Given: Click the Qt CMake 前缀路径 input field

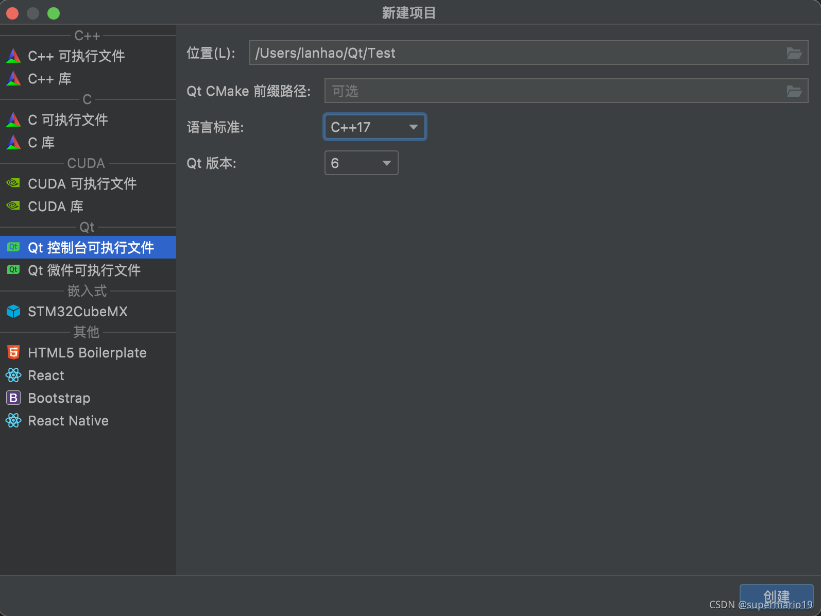Looking at the screenshot, I should [566, 91].
